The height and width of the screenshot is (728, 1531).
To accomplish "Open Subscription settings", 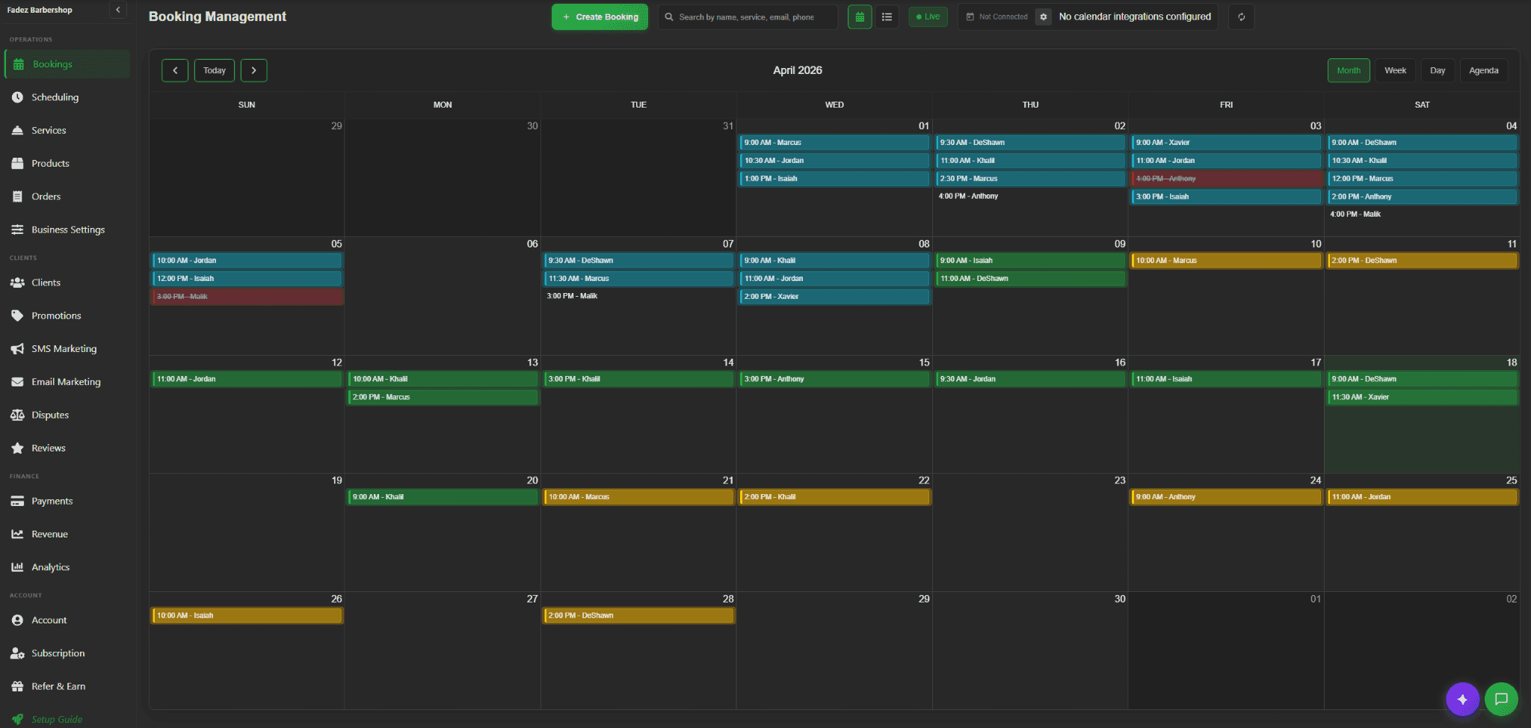I will [67, 653].
